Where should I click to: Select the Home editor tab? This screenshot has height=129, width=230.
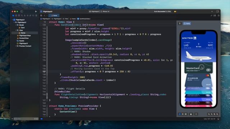(x=54, y=15)
